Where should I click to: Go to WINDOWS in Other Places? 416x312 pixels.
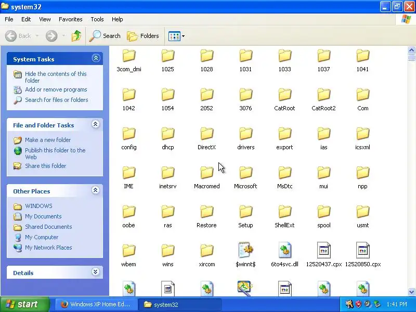pos(38,206)
